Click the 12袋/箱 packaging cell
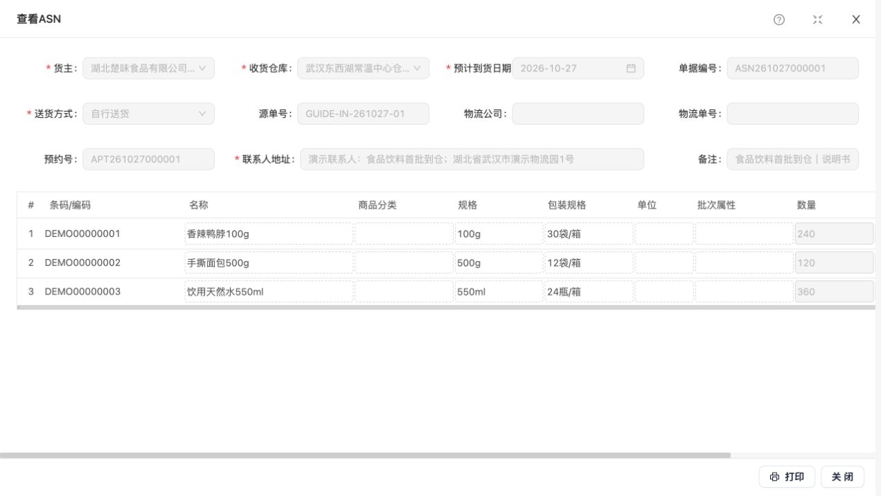Image resolution: width=881 pixels, height=496 pixels. [589, 263]
